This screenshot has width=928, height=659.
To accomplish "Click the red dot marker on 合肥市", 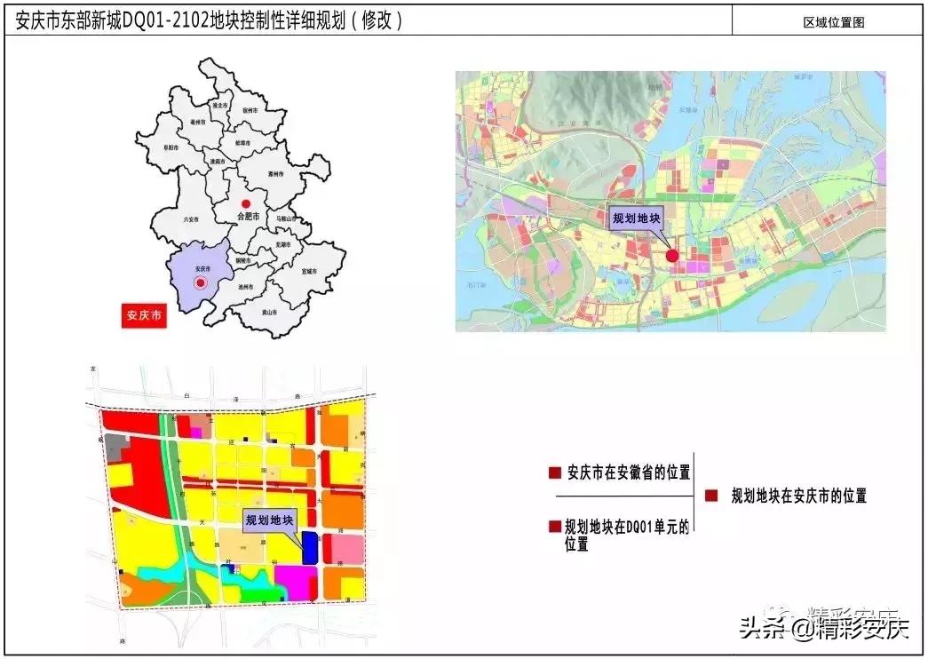I will pyautogui.click(x=247, y=202).
